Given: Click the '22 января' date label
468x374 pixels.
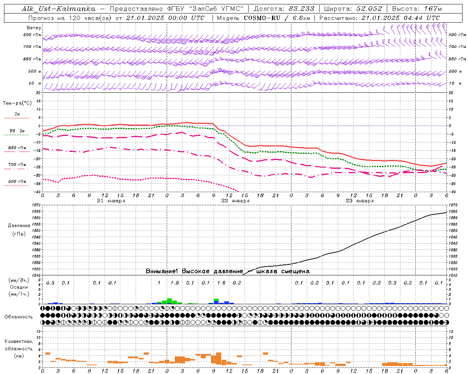Looking at the screenshot, I should (x=235, y=201).
